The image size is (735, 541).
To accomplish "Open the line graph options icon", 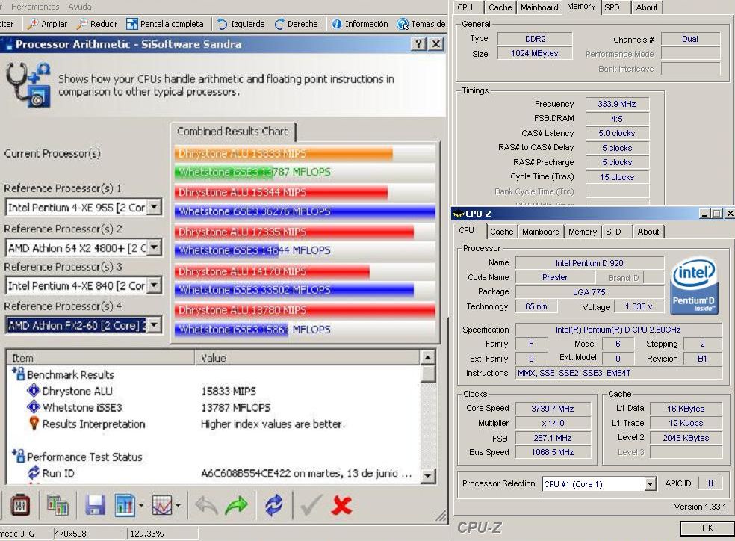I will click(x=163, y=506).
